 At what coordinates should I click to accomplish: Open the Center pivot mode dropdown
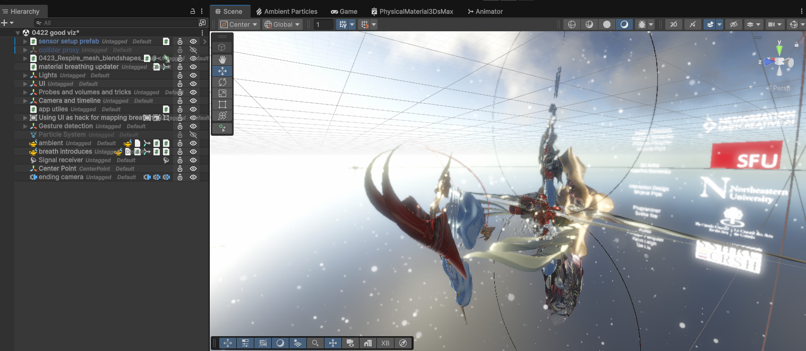point(239,24)
